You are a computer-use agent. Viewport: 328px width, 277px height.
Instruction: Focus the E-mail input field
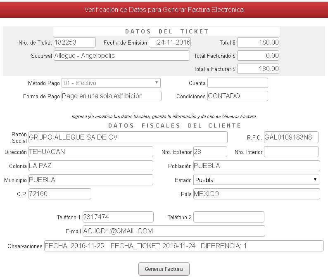[x=174, y=231]
